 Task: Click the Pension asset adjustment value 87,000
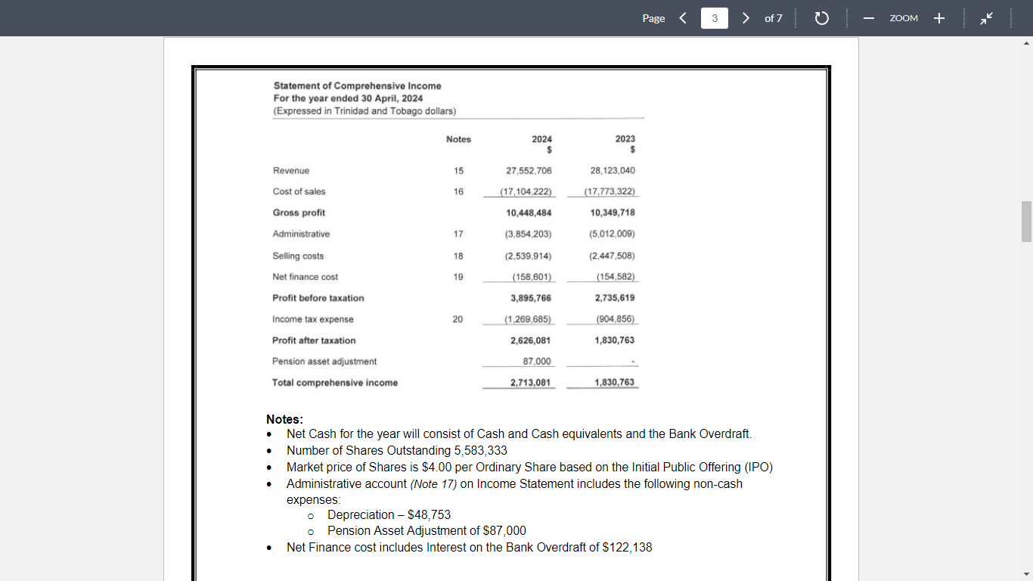click(537, 362)
